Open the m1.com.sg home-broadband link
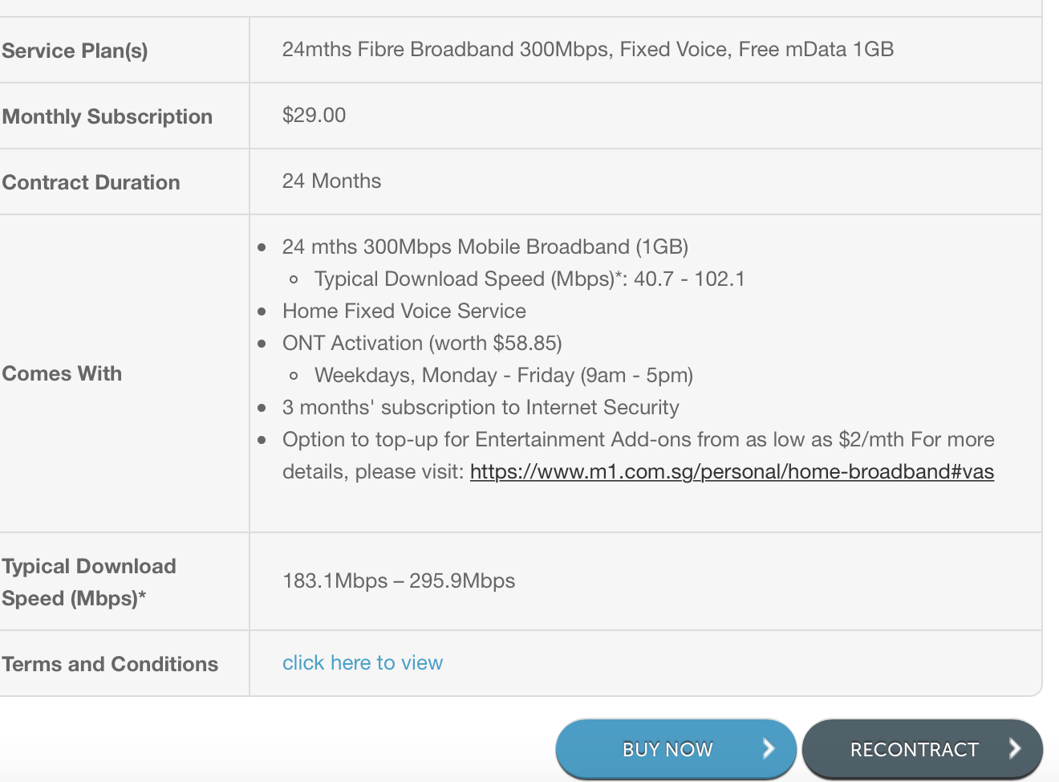 (x=732, y=471)
